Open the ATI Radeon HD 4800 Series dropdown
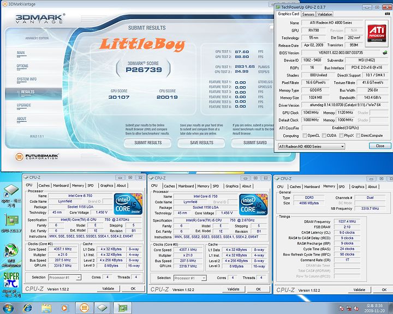The image size is (393, 314). coord(311,147)
